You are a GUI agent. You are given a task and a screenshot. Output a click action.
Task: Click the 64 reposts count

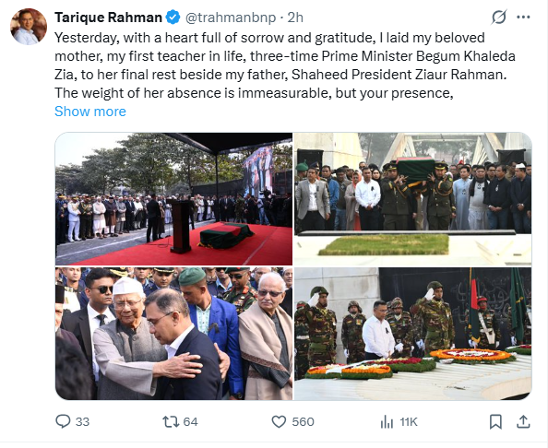(190, 422)
